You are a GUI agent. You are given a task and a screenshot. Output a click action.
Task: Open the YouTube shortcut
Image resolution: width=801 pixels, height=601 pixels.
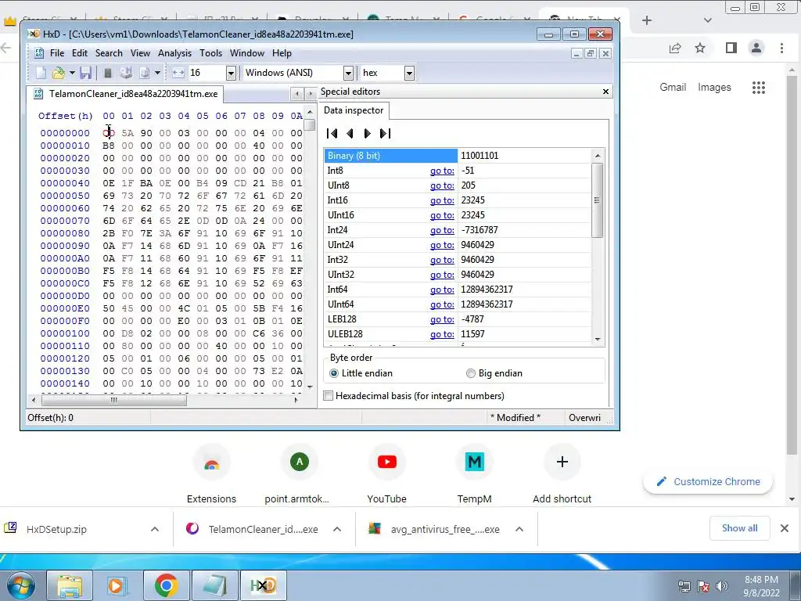tap(386, 462)
